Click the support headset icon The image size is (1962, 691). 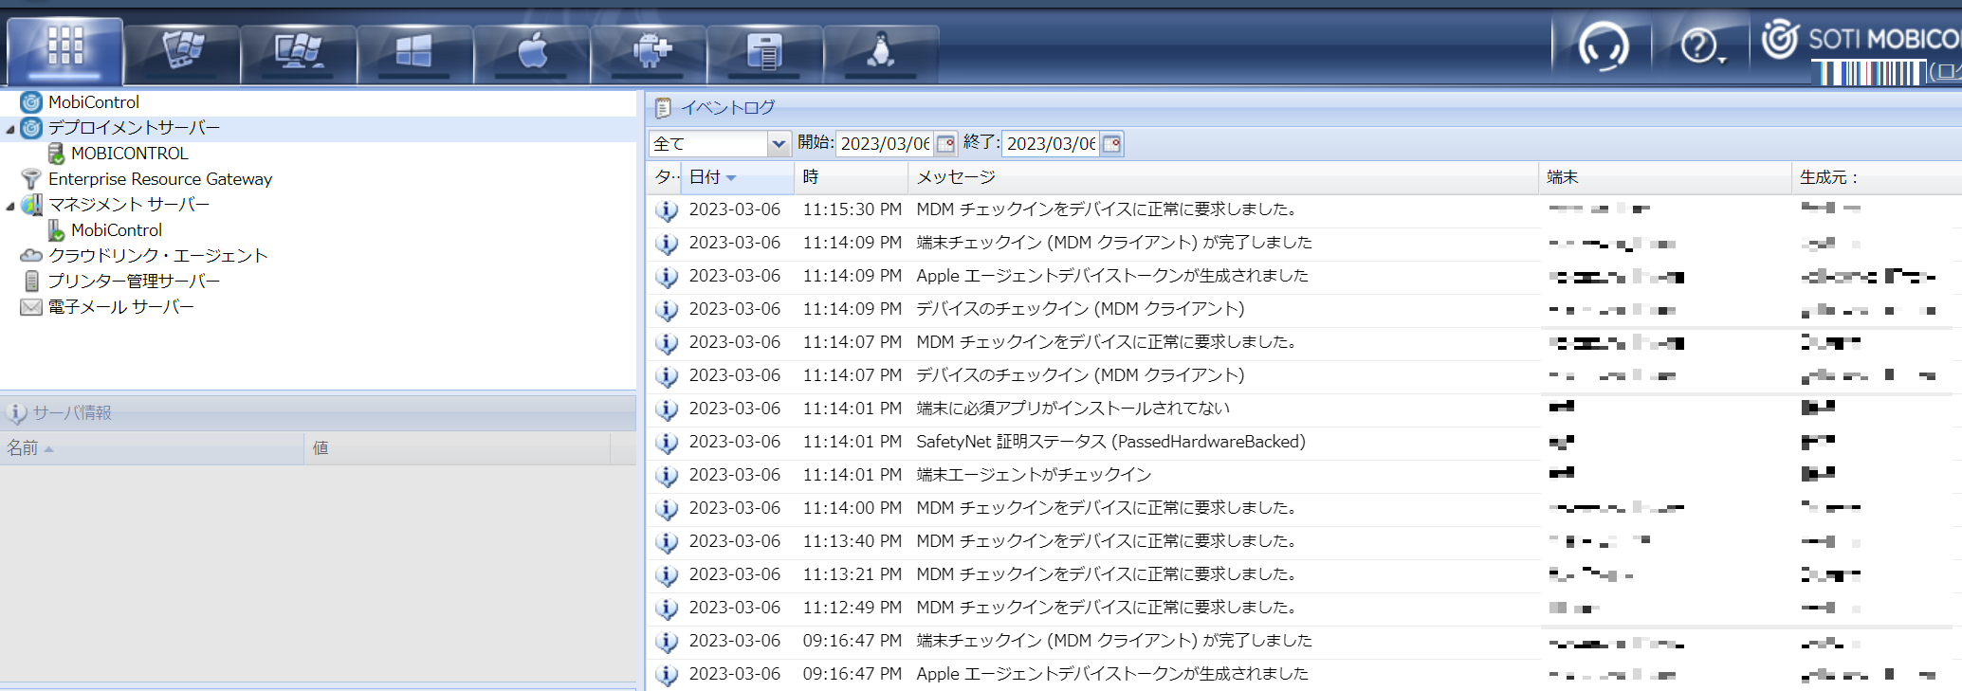1603,45
